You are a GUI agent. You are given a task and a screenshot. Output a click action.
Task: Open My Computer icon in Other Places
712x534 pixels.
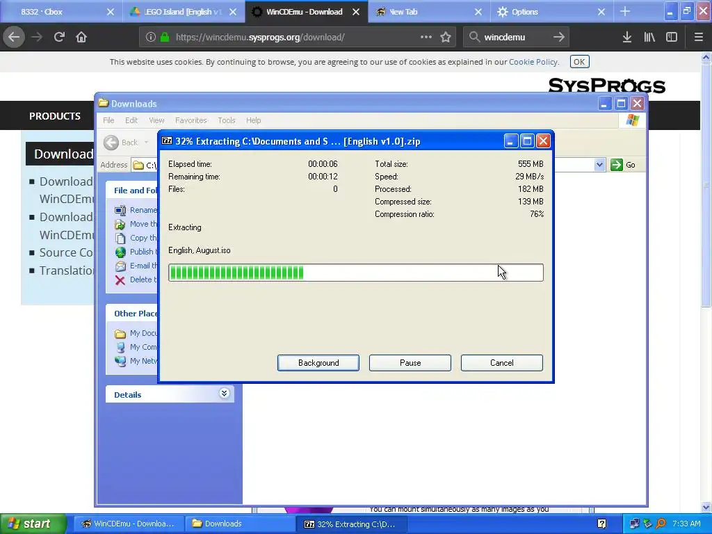click(x=120, y=348)
